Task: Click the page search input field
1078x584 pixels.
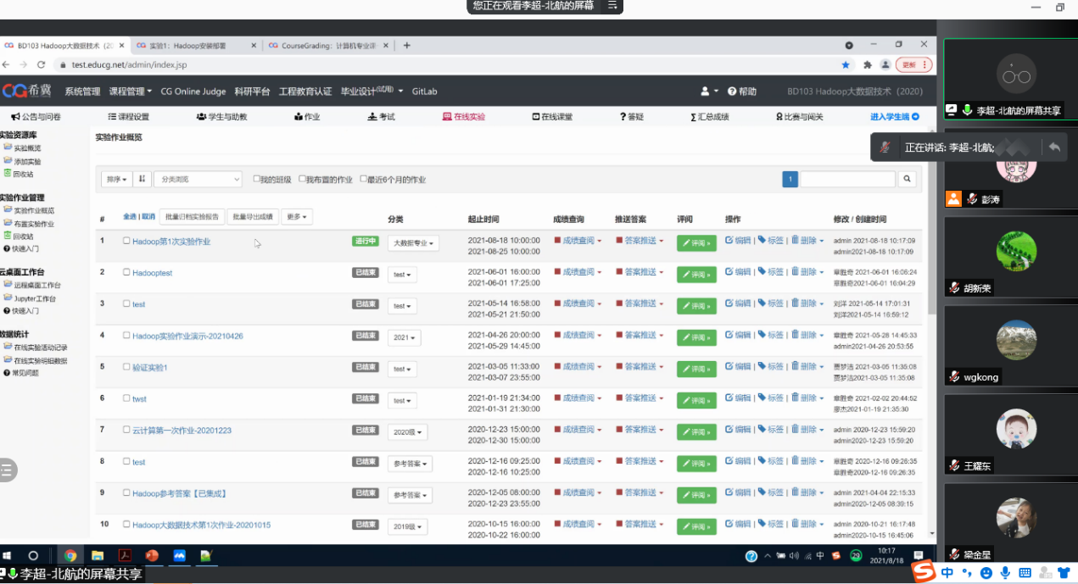Action: (x=848, y=179)
